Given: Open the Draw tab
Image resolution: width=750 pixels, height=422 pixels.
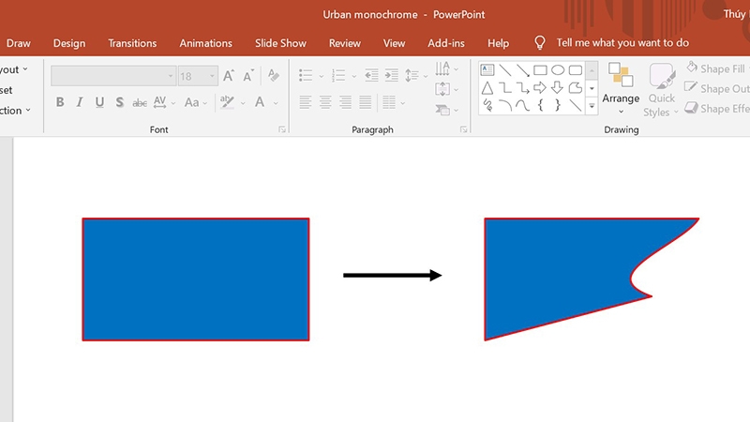Looking at the screenshot, I should coord(18,43).
